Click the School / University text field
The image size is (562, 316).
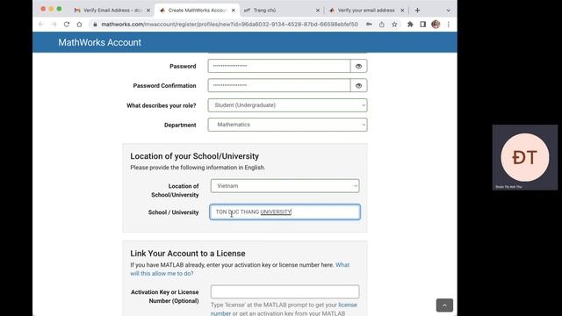[x=285, y=212]
